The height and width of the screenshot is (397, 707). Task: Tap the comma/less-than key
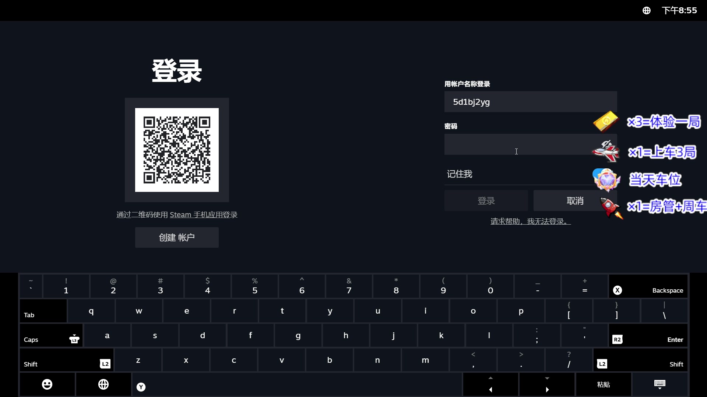tap(473, 360)
